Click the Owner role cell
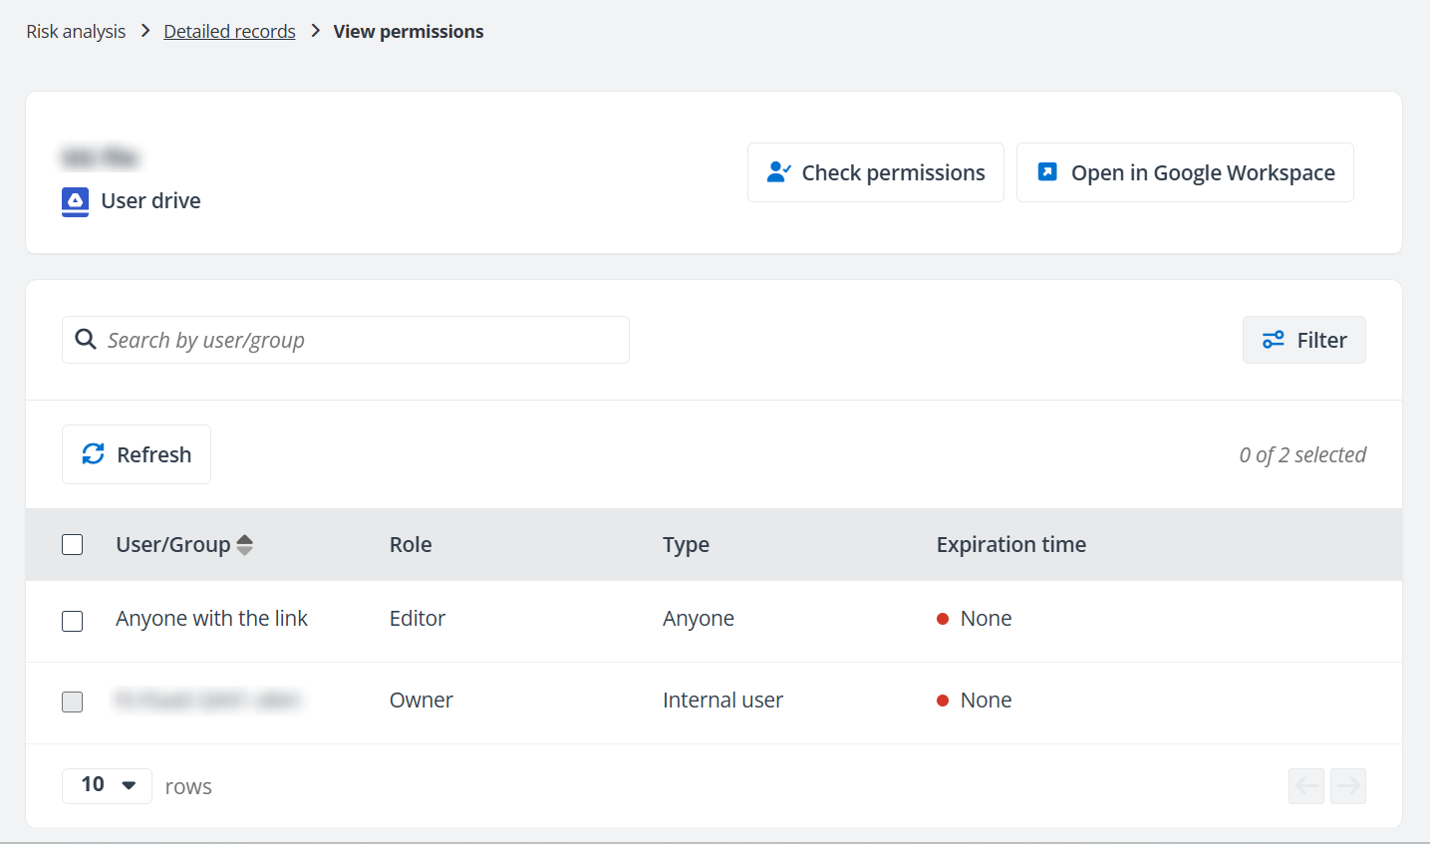The image size is (1430, 844). (422, 701)
